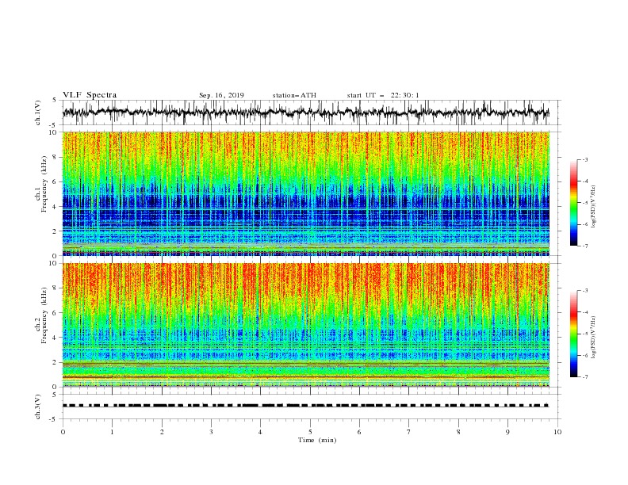Click the "-7" label on ch.2 colorbar
This screenshot has width=628, height=485.
click(585, 377)
